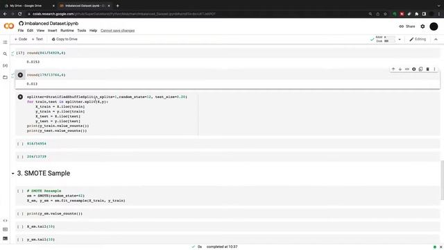Mirror selected cell in tab

pos(421,69)
